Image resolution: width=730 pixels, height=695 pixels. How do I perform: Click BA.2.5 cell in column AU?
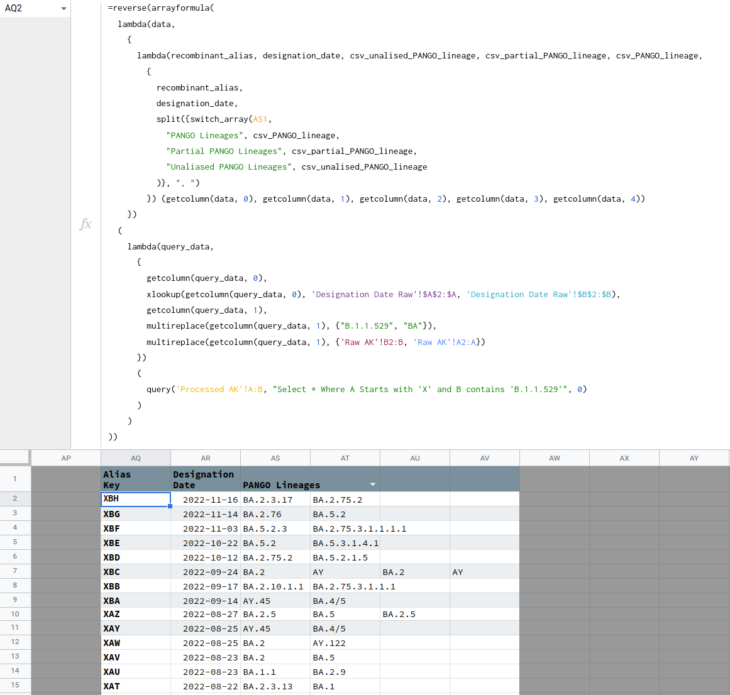(x=415, y=614)
